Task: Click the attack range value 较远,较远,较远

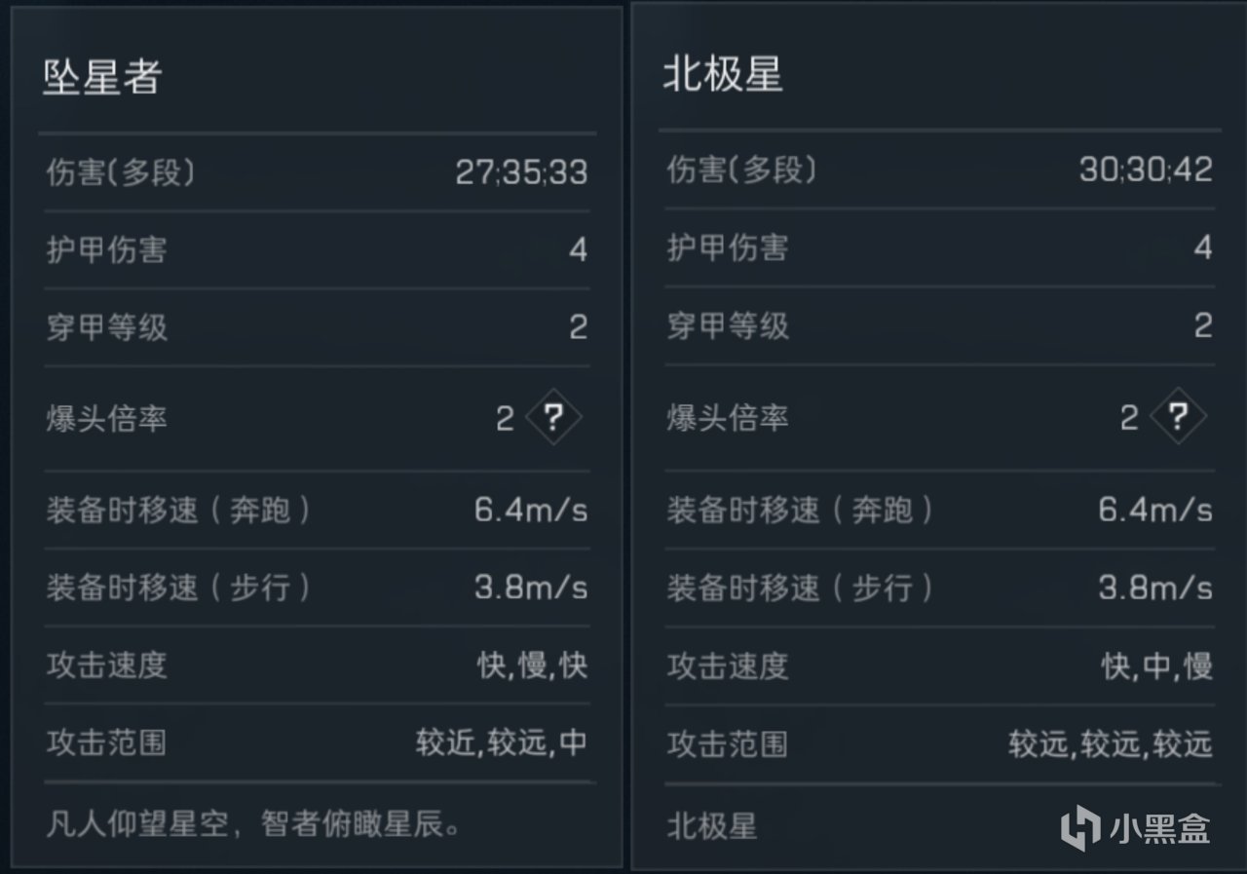Action: 1110,744
